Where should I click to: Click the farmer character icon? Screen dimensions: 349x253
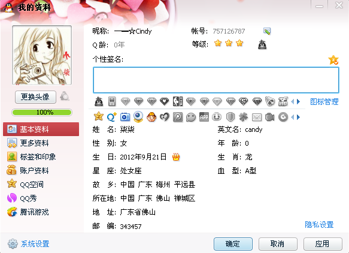click(151, 117)
